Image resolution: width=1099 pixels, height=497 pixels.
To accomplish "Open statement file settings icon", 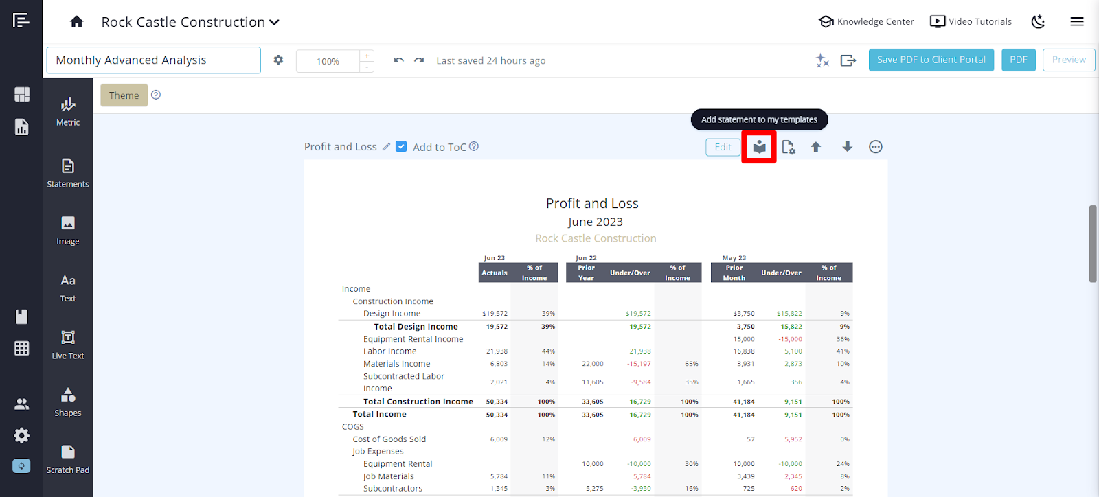I will [789, 147].
